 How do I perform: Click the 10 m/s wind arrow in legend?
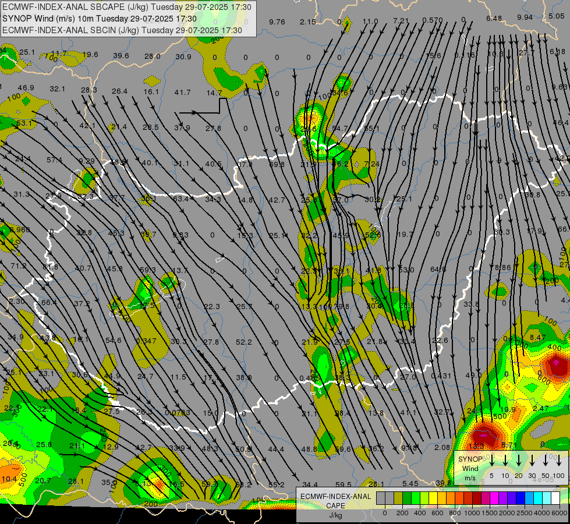505,460
